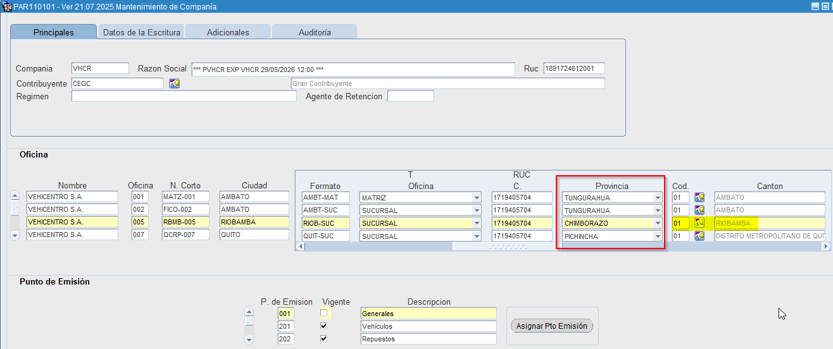Viewport: 833px width, 349px height.
Task: Focus the Razon Social field
Action: [x=353, y=70]
